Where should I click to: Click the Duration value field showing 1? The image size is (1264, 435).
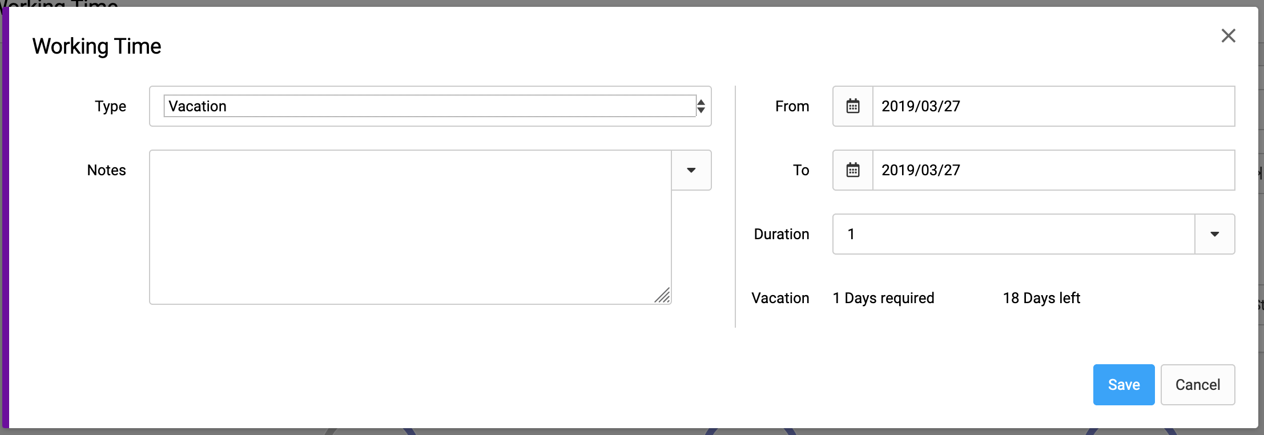click(x=1014, y=234)
